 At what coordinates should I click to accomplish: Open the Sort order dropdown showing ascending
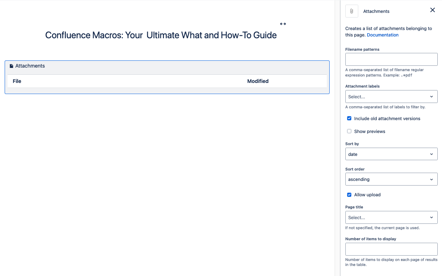click(391, 179)
